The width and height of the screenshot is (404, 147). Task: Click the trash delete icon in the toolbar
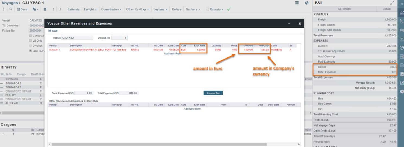click(45, 9)
